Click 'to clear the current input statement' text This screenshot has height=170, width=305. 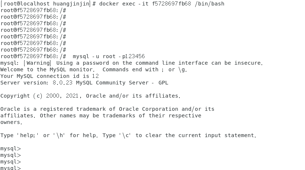(196, 135)
